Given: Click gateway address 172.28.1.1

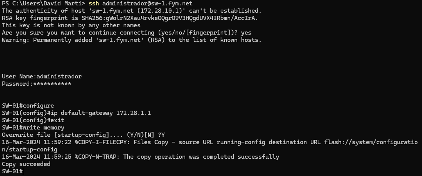Looking at the screenshot, I should coord(134,113).
